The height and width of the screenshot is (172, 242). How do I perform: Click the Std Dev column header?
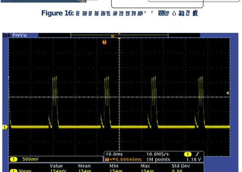[x=181, y=166]
